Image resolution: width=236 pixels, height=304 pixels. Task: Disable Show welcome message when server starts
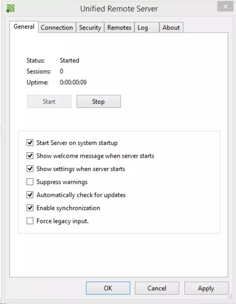(30, 156)
